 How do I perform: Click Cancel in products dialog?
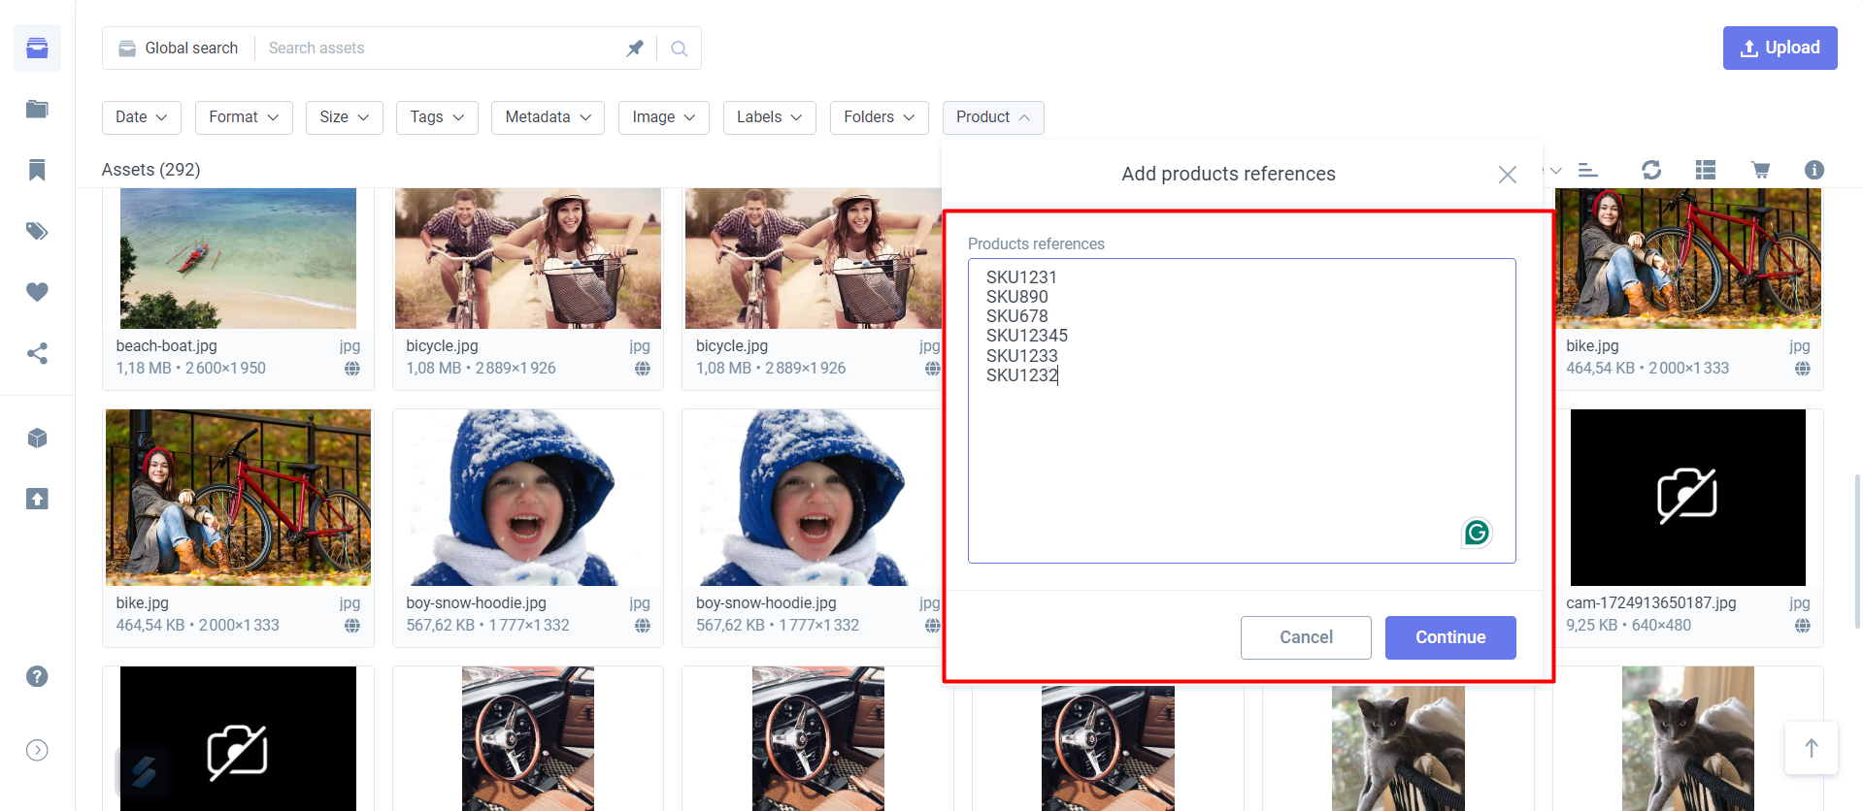click(x=1305, y=637)
